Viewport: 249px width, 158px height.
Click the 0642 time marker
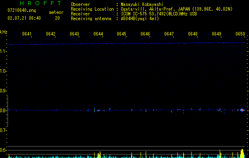51,34
